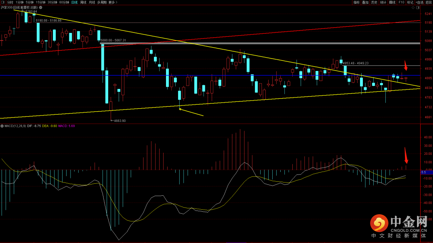Screen dimensions: 433x243
Task: Select the 60分钟 period tab
Action: coord(64,2)
